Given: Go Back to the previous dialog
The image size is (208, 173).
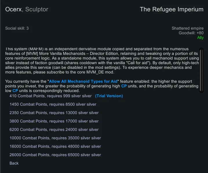Looking at the screenshot, I should 14,163.
